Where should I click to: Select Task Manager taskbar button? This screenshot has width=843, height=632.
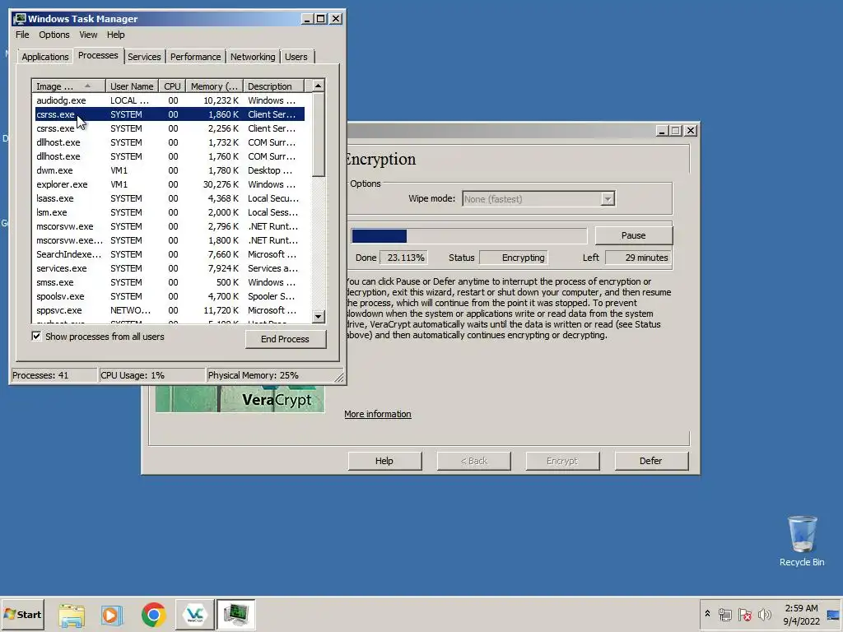click(x=236, y=615)
